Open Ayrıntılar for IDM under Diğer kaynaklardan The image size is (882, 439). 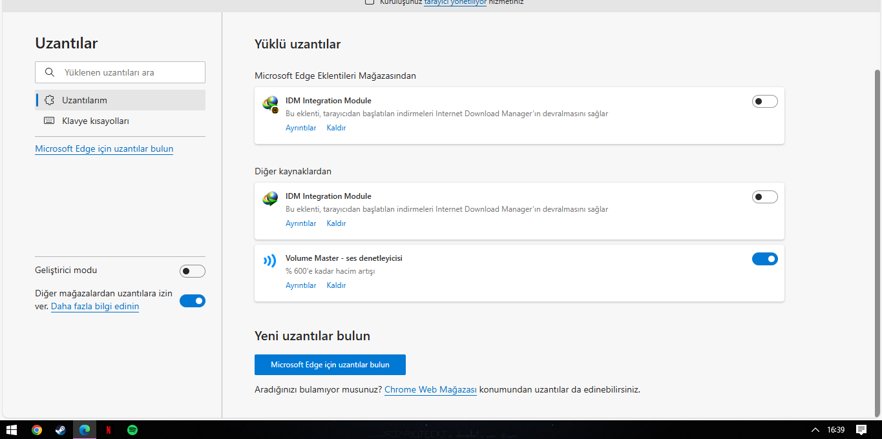click(x=301, y=223)
